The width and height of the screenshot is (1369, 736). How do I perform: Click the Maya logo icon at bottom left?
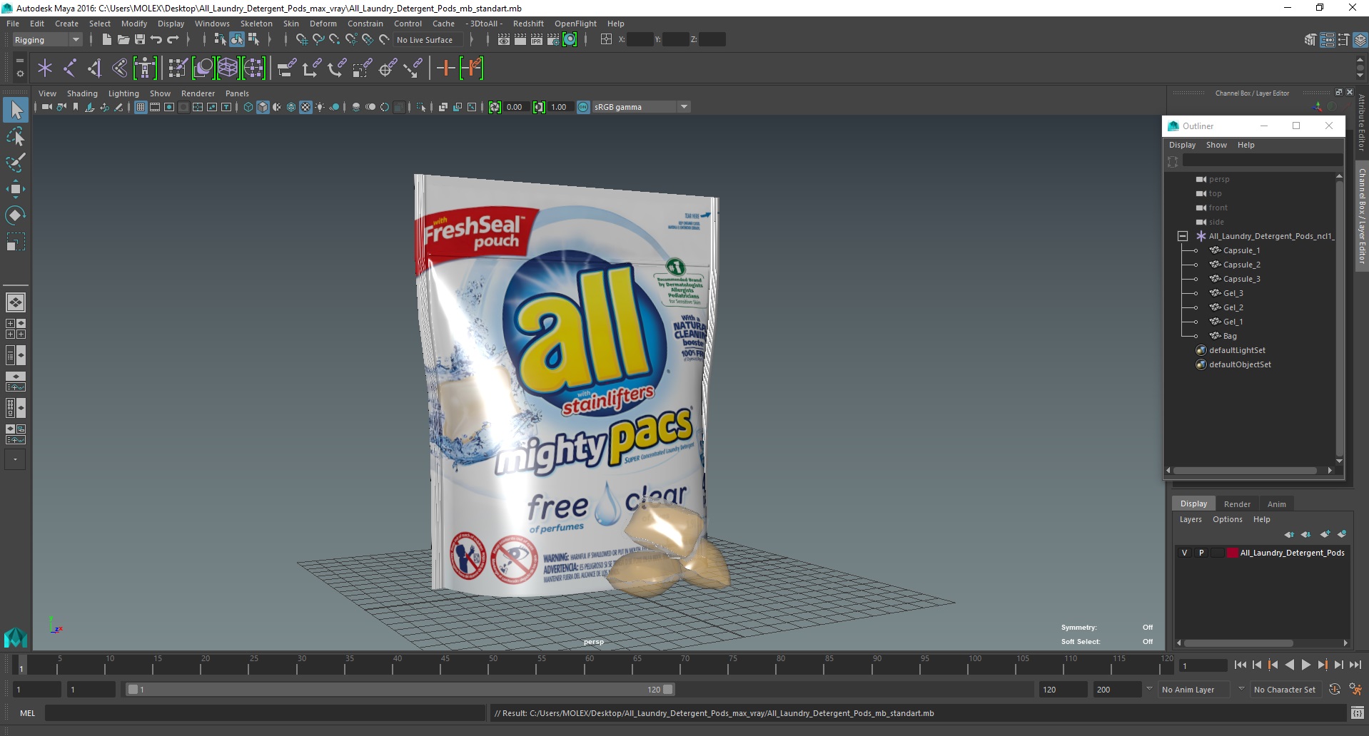pyautogui.click(x=16, y=637)
